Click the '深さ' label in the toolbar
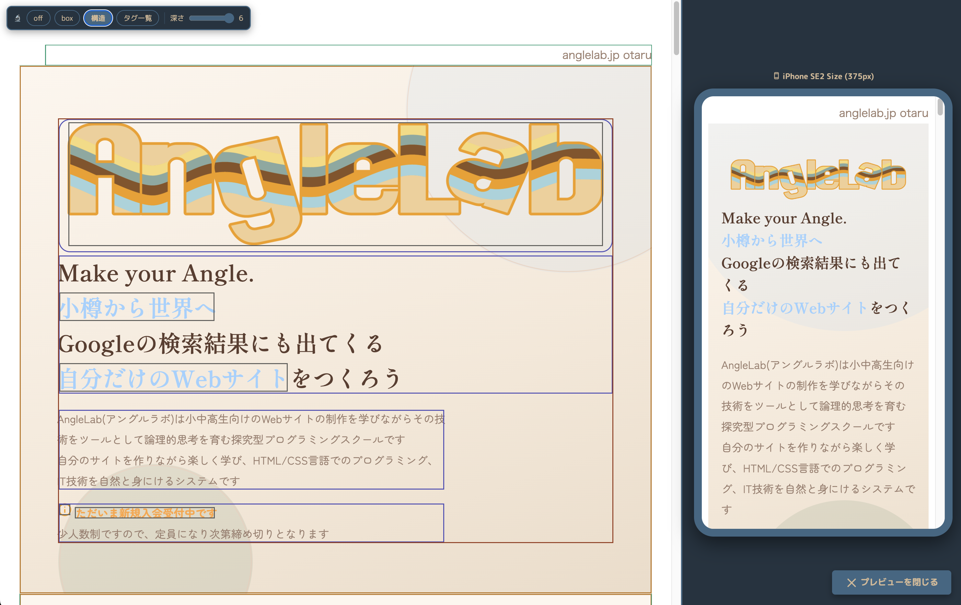This screenshot has width=961, height=605. (x=177, y=18)
